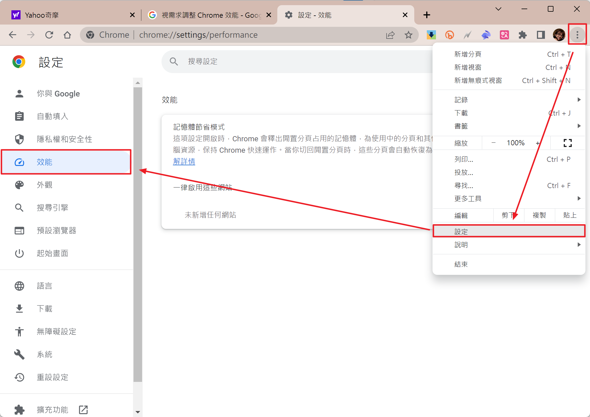Click the Google Translate extension icon
Viewport: 590px width, 417px height.
click(504, 35)
